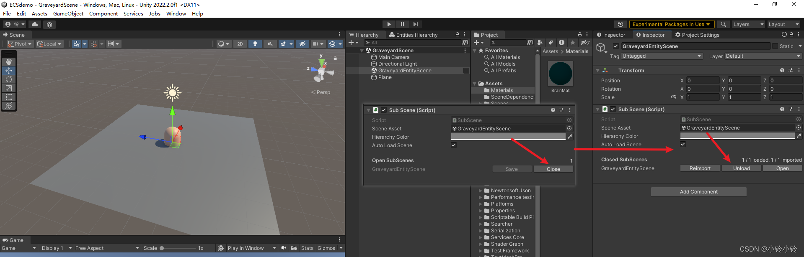The width and height of the screenshot is (804, 257).
Task: Toggle the Static checkbox
Action: pyautogui.click(x=775, y=46)
